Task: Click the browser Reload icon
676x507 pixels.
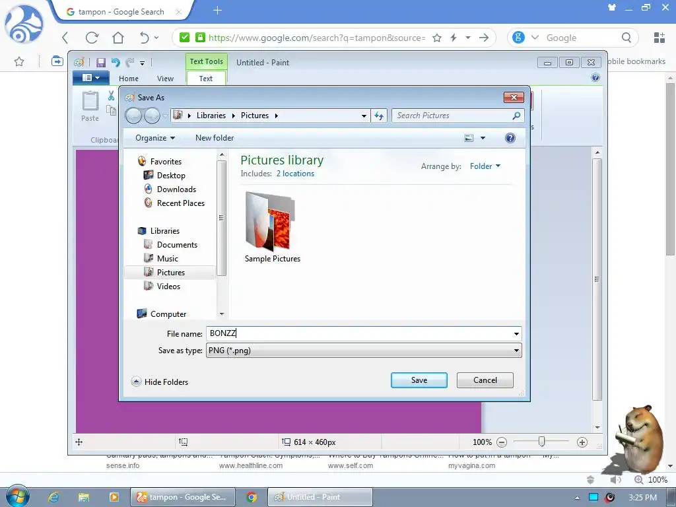Action: pyautogui.click(x=92, y=38)
